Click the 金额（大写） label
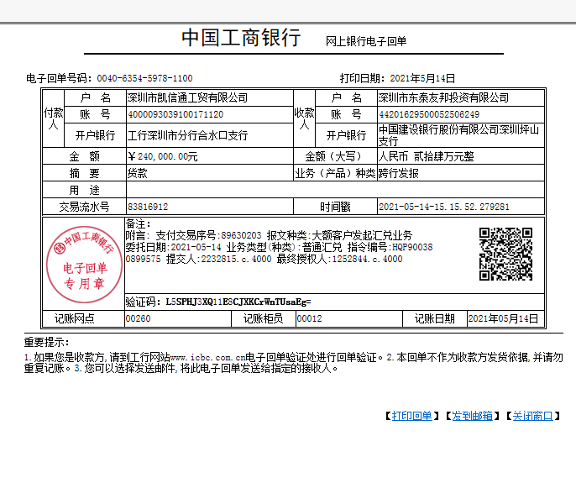Viewport: 576px width, 478px height. (x=335, y=156)
